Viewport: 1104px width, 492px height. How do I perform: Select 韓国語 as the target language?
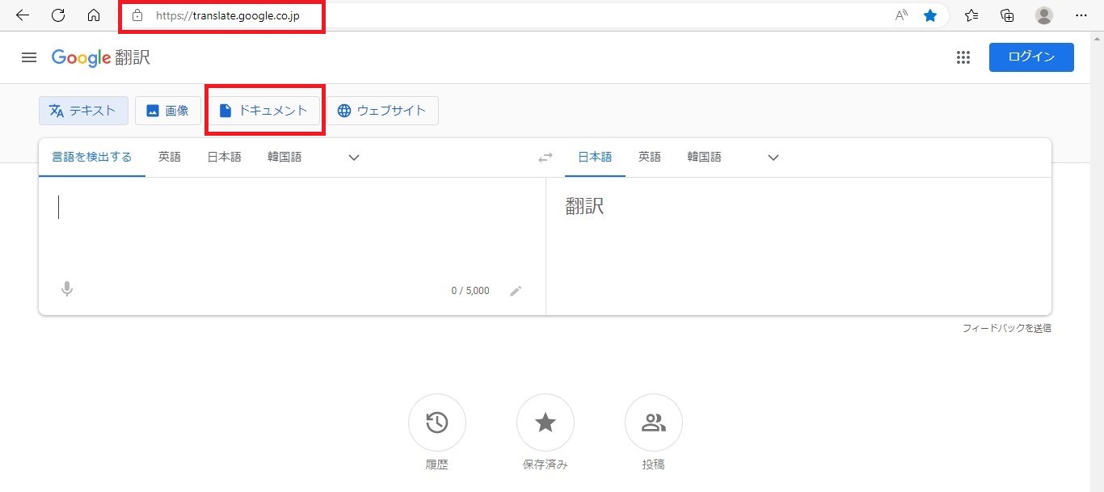tap(704, 157)
